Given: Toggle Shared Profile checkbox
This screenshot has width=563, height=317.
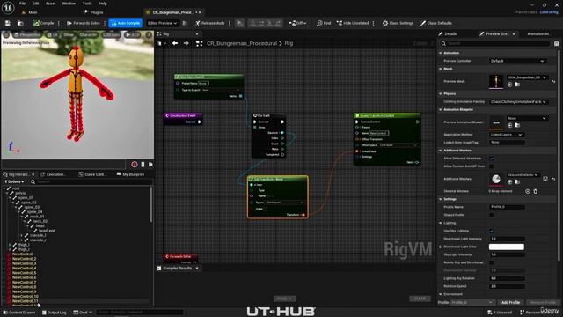Looking at the screenshot, I should click(x=491, y=215).
